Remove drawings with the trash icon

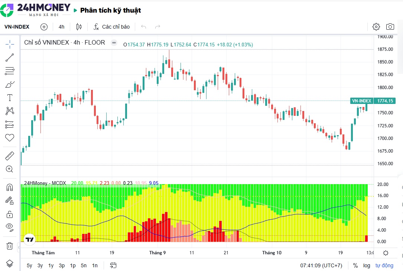10,246
